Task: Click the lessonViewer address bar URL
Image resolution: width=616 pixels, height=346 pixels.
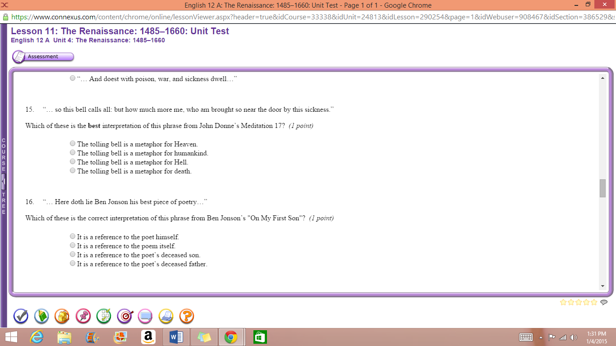Action: (x=180, y=17)
